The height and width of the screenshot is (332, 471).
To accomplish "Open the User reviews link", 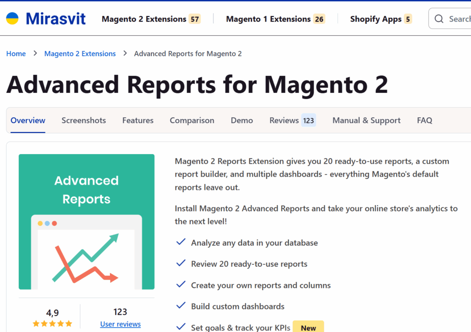I will click(x=121, y=324).
